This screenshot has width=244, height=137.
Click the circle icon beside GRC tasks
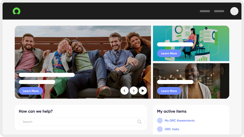click(x=160, y=129)
